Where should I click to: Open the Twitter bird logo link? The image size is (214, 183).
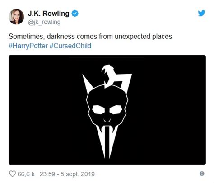click(x=201, y=13)
